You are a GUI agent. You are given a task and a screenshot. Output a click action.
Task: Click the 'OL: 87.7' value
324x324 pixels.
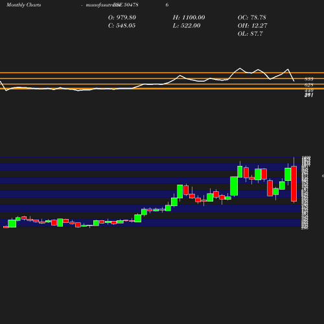pos(250,34)
